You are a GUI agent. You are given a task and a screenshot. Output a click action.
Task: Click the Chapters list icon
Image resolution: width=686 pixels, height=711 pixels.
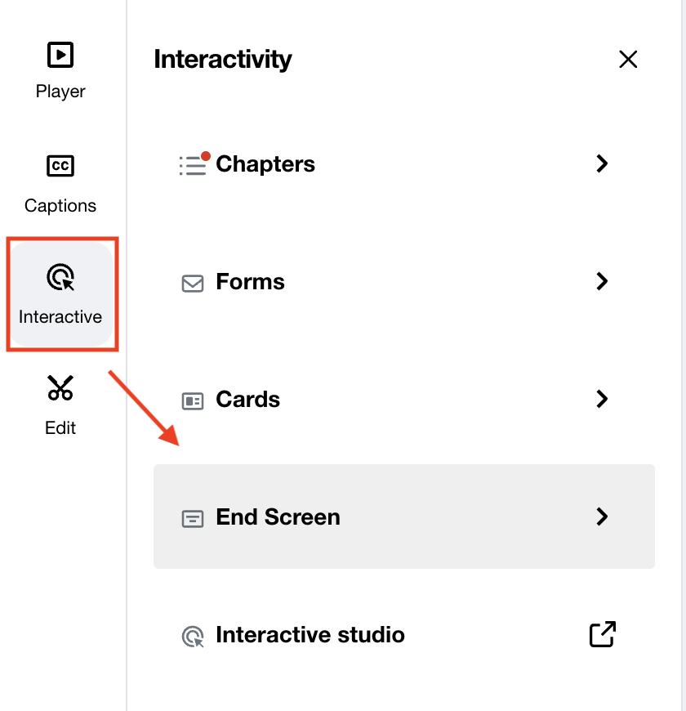tap(191, 163)
